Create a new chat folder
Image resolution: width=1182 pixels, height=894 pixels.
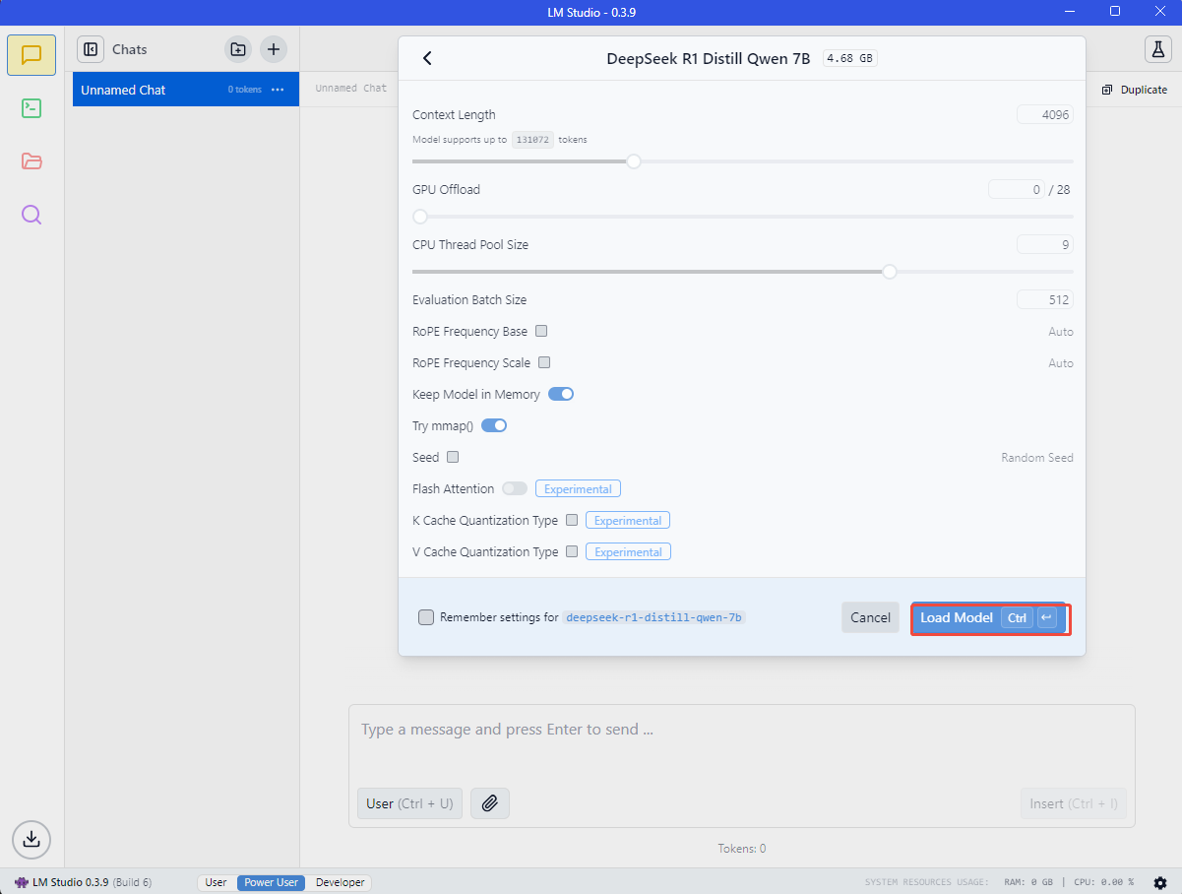pos(237,49)
